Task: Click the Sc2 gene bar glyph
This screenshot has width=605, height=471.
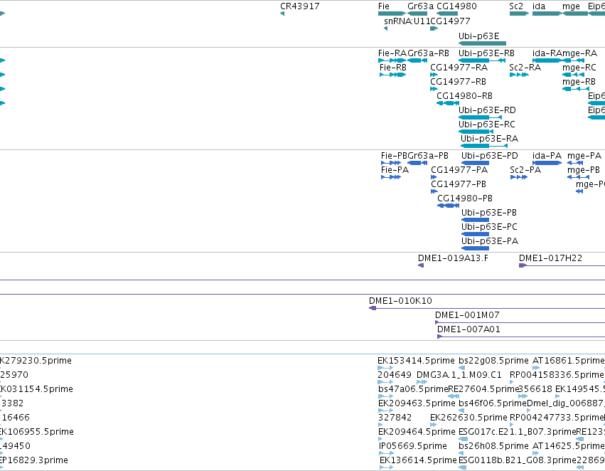Action: tap(519, 14)
